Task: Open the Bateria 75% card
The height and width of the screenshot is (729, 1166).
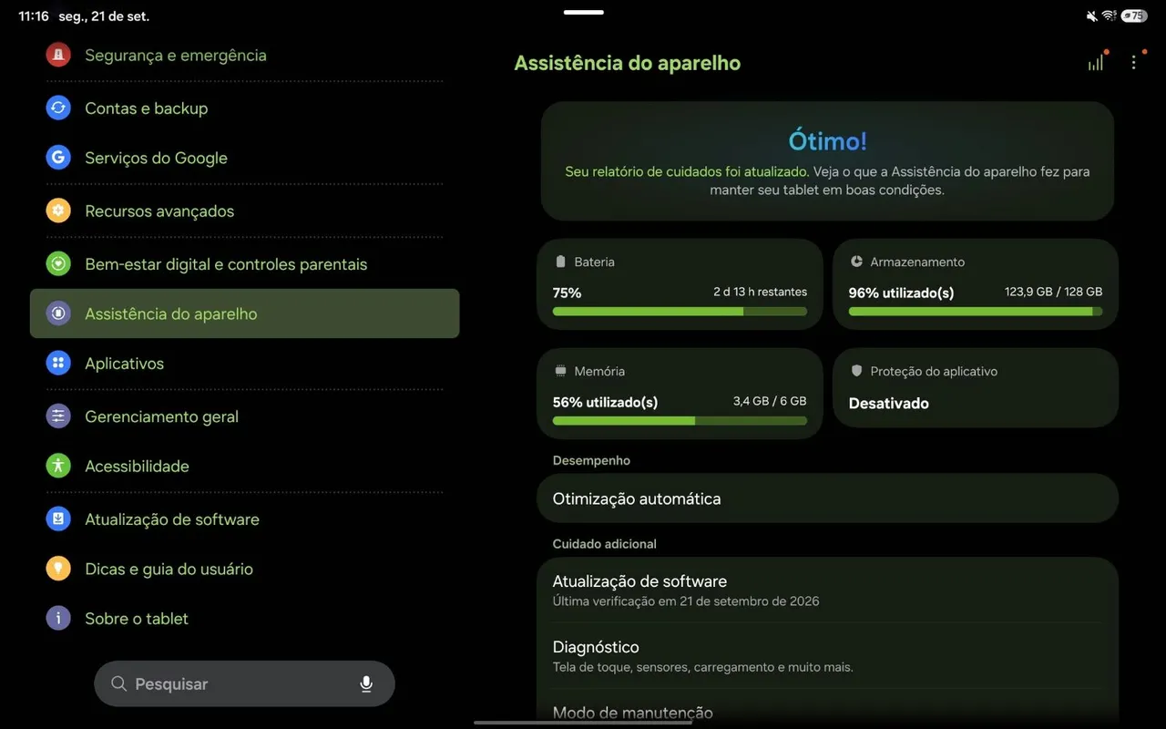Action: (x=680, y=284)
